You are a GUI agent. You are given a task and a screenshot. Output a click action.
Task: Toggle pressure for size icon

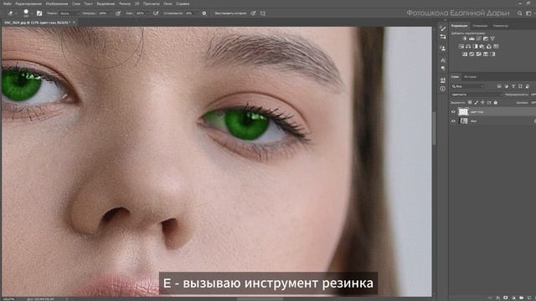pos(253,13)
